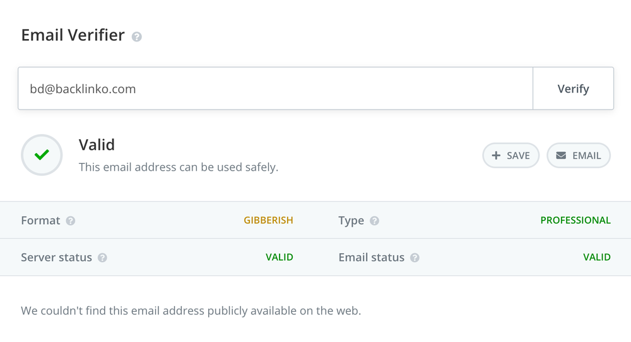
Task: Click the GIBBERISH format value
Action: (268, 220)
